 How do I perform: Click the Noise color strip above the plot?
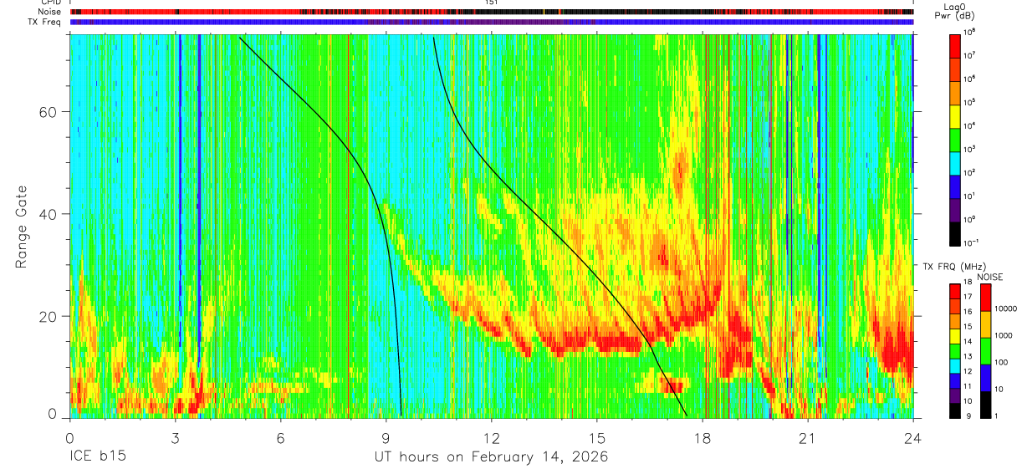click(x=491, y=13)
